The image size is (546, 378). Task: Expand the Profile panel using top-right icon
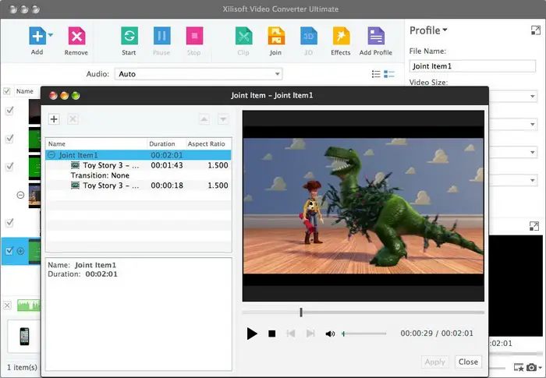point(536,30)
